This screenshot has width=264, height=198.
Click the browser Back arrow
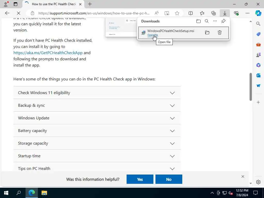(x=7, y=13)
